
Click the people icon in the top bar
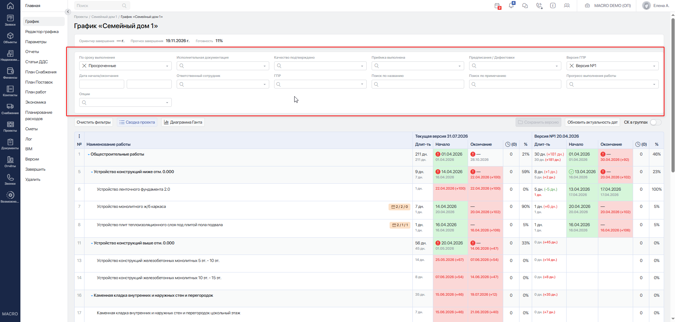click(567, 6)
